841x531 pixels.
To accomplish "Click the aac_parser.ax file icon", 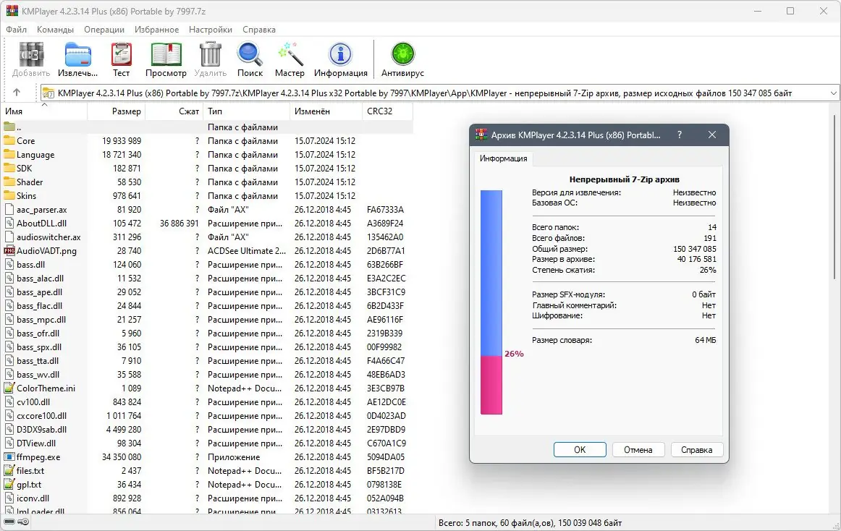I will (x=9, y=210).
